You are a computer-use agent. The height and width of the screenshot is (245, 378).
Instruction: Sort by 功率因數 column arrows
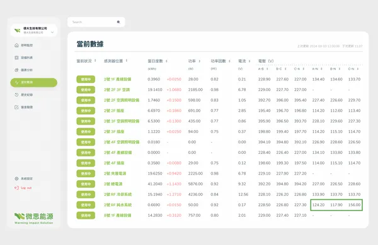[229, 61]
